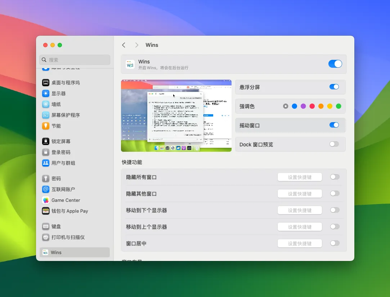390x297 pixels.
Task: Choose the green accent color swatch
Action: point(338,106)
